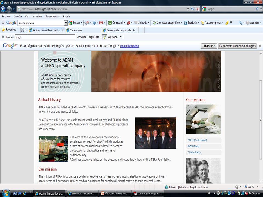Click Autocompletar on the Google toolbar
This screenshot has height=197, width=263.
(211, 23)
